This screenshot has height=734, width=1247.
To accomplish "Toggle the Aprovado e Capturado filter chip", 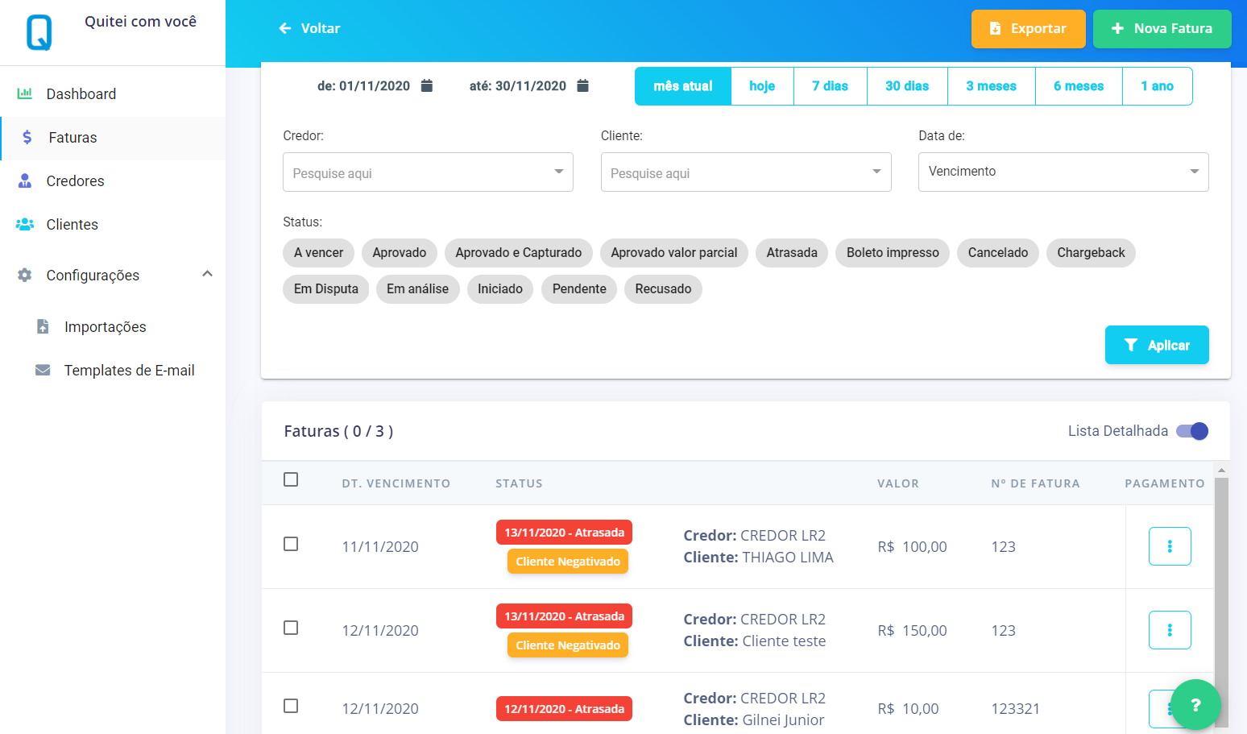I will pyautogui.click(x=519, y=253).
